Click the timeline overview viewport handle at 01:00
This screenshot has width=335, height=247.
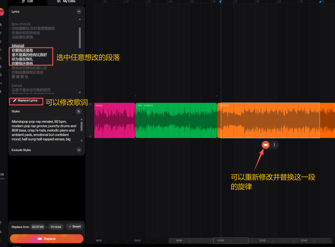(x=230, y=240)
